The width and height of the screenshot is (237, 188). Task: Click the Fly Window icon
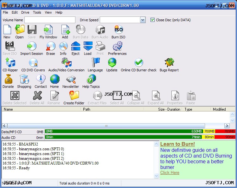[48, 29]
